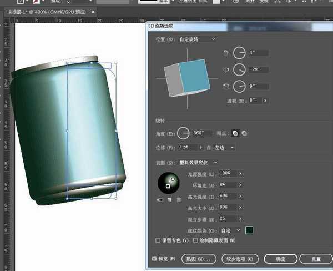Click the 贴图 (M)... button

(x=198, y=259)
